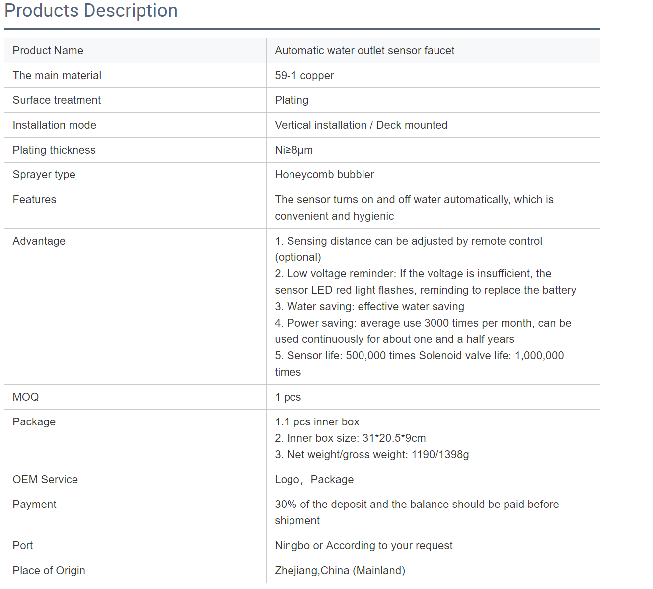Select the Product Name label cell

tap(135, 50)
